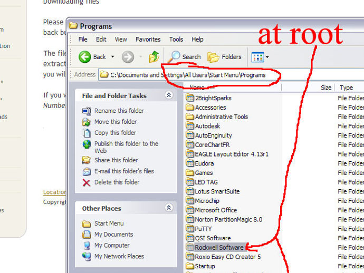Click the E-mail folder's files icon
Image resolution: width=364 pixels, height=273 pixels.
coord(87,171)
